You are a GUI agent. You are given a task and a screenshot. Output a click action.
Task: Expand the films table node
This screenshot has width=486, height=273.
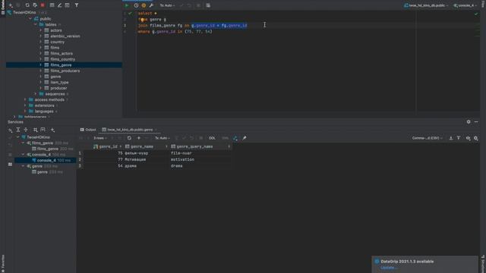[40, 48]
